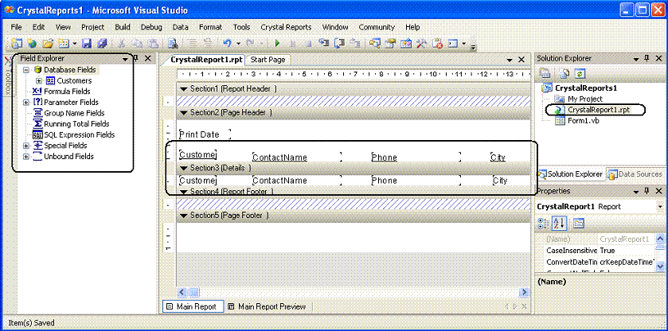Open Solution Explorer from the main toolbar

(x=375, y=43)
